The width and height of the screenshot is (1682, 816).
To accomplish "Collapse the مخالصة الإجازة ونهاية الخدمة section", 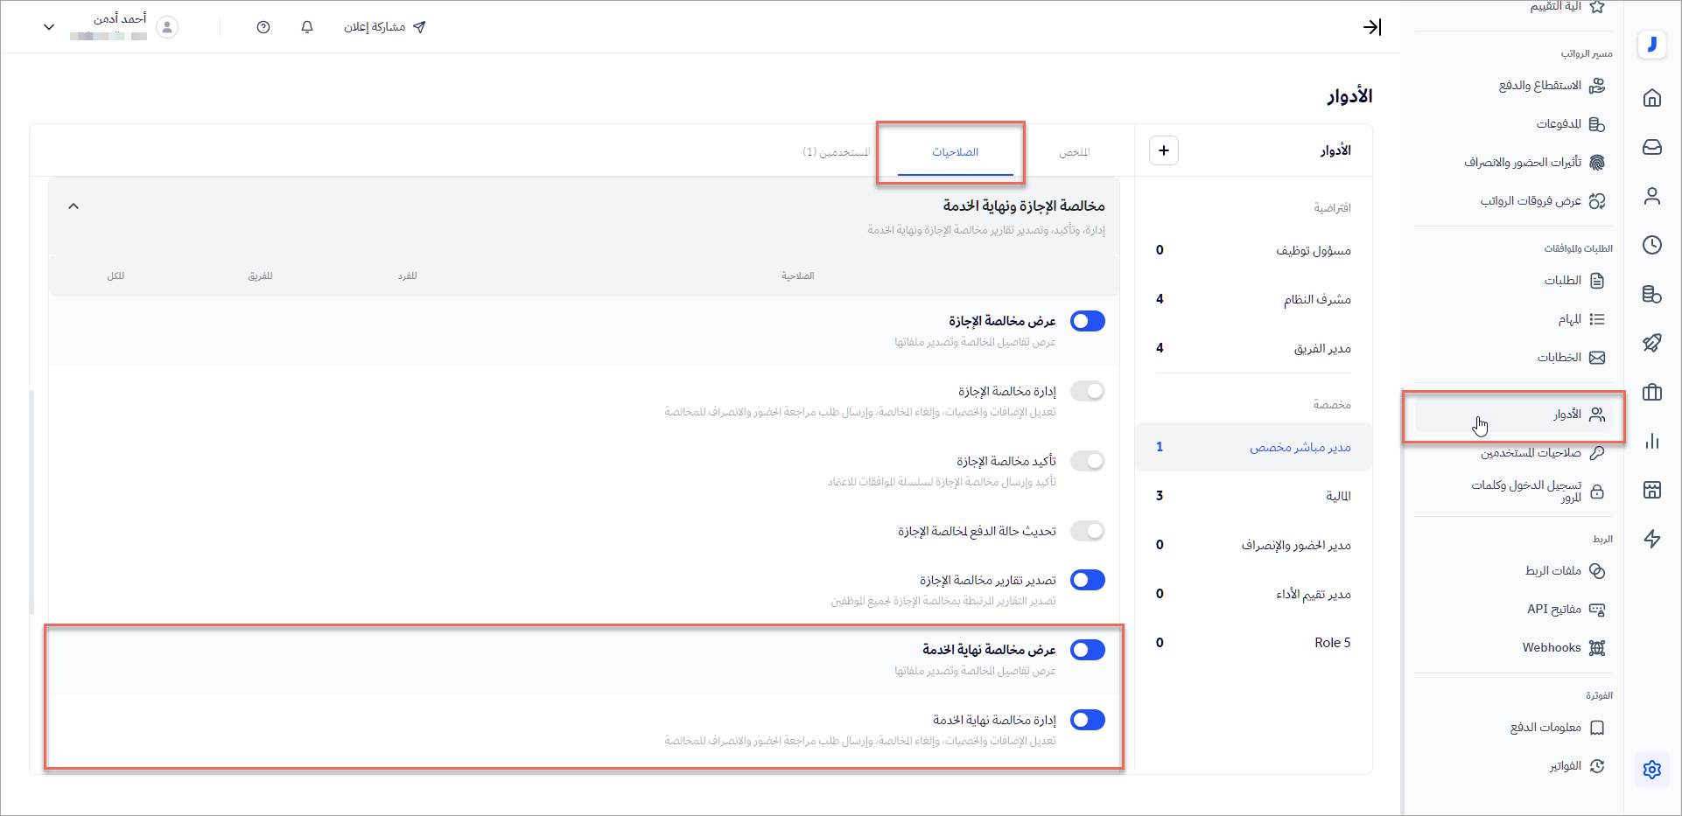I will point(74,206).
